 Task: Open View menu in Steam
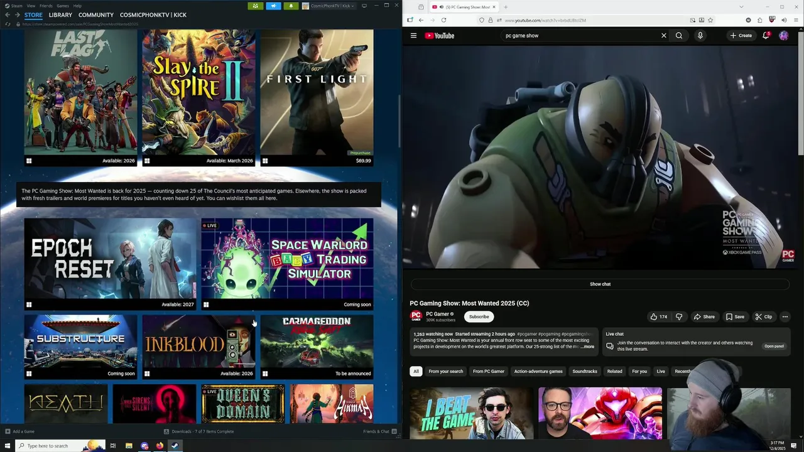[30, 6]
